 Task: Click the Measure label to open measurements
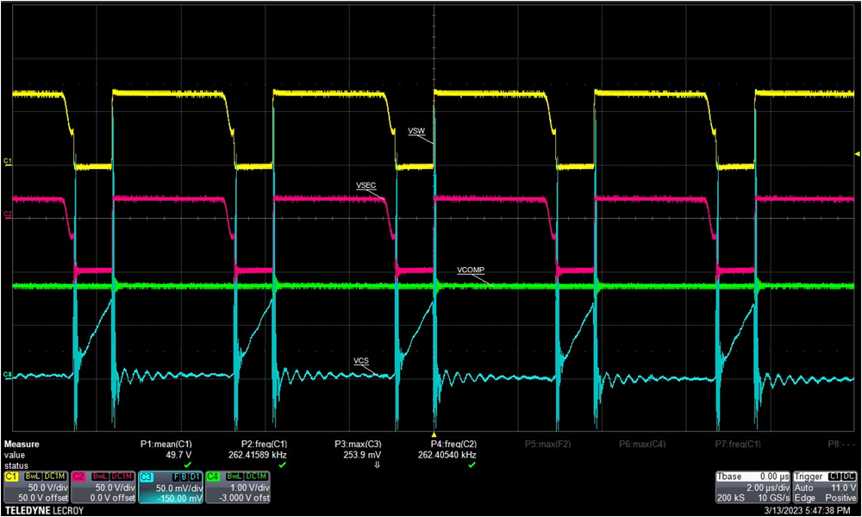(22, 444)
